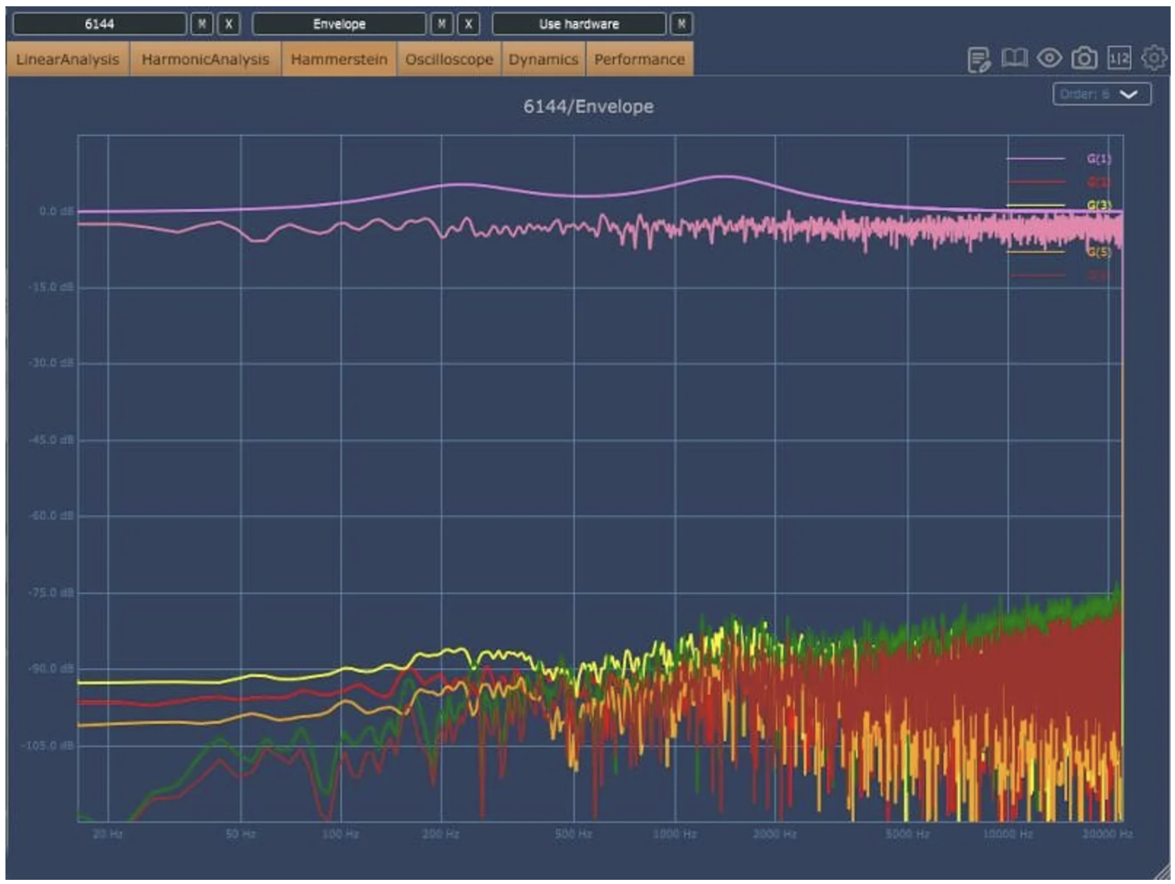This screenshot has width=1175, height=884.
Task: Click the M button beside the 6144 field
Action: 202,24
